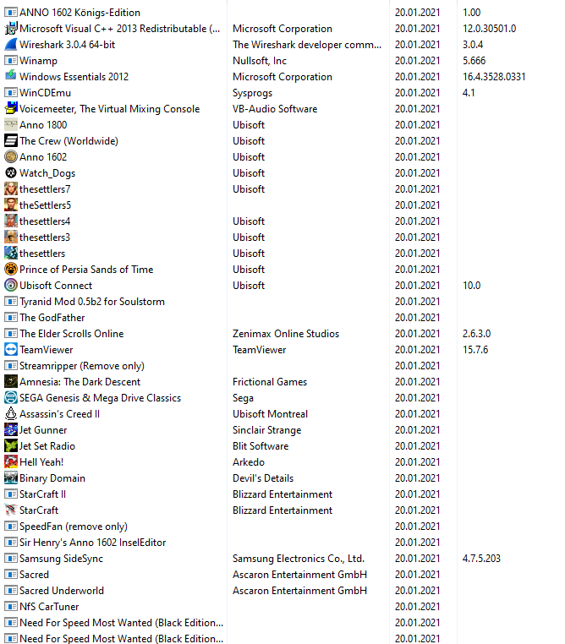Select the Samsung SideSync entry
The image size is (565, 644).
[61, 558]
